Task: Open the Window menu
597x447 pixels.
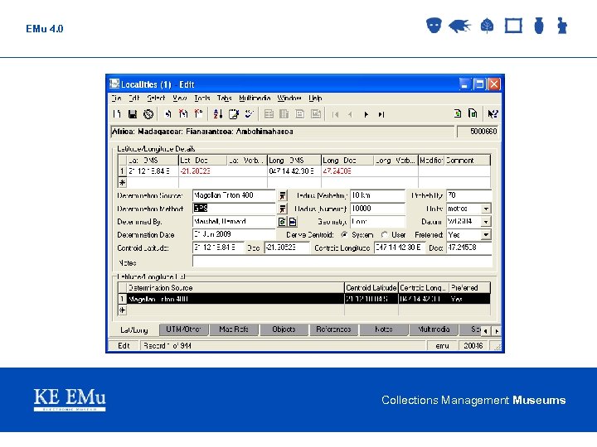Action: coord(289,98)
